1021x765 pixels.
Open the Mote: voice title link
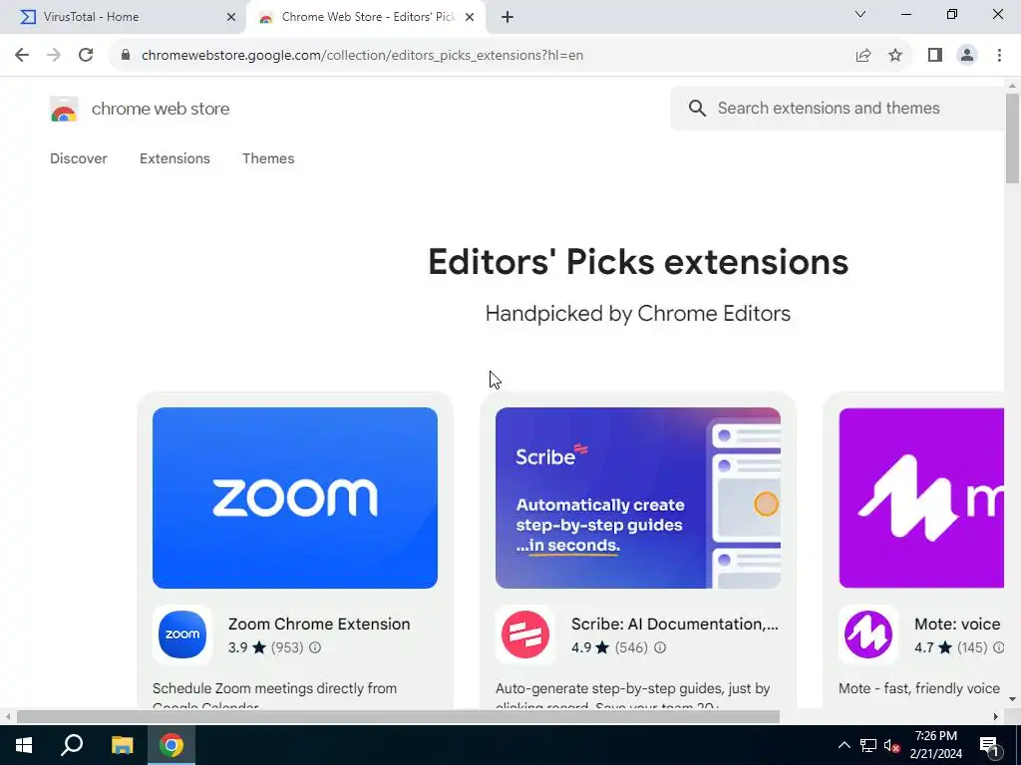click(x=957, y=624)
